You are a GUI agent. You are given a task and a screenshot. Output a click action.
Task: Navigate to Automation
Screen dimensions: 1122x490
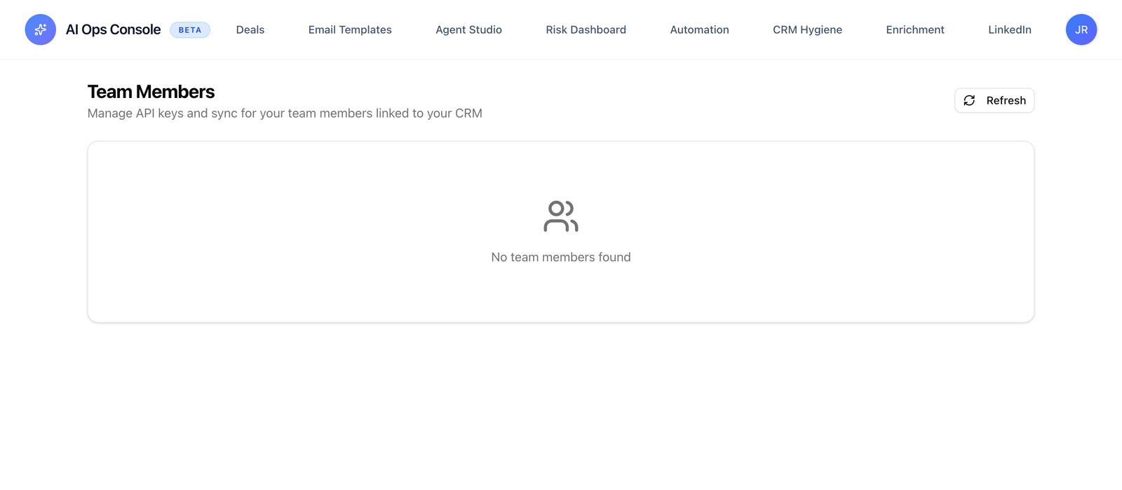point(699,29)
